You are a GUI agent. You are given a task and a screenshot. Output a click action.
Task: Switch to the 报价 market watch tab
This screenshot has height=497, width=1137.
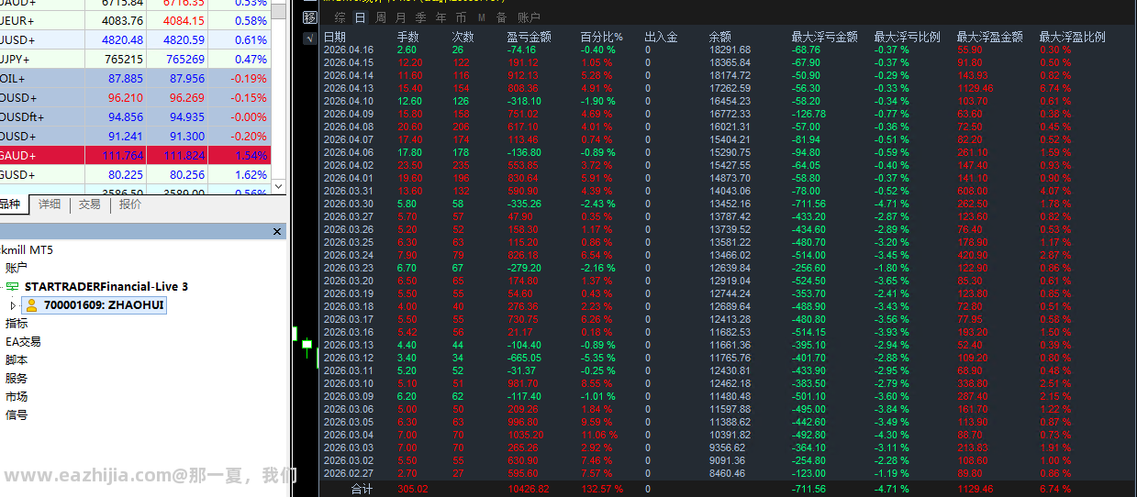[x=130, y=204]
